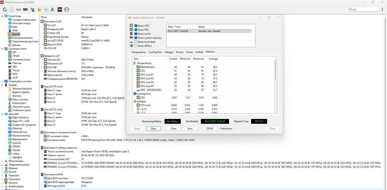Enable the Stress local disks checkbox
This screenshot has height=190, width=387.
[x=136, y=42]
